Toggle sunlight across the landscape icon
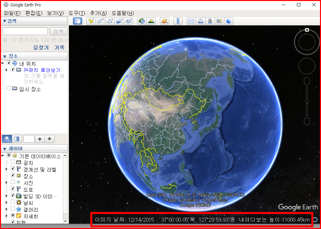This screenshot has width=321, height=229. 151,21
